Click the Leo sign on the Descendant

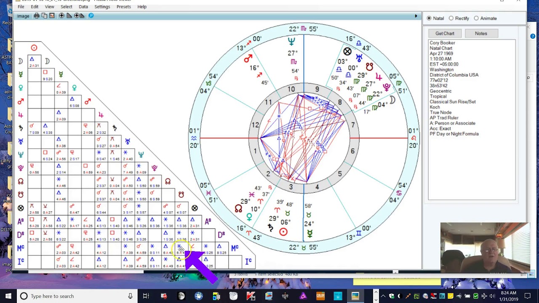pyautogui.click(x=414, y=138)
